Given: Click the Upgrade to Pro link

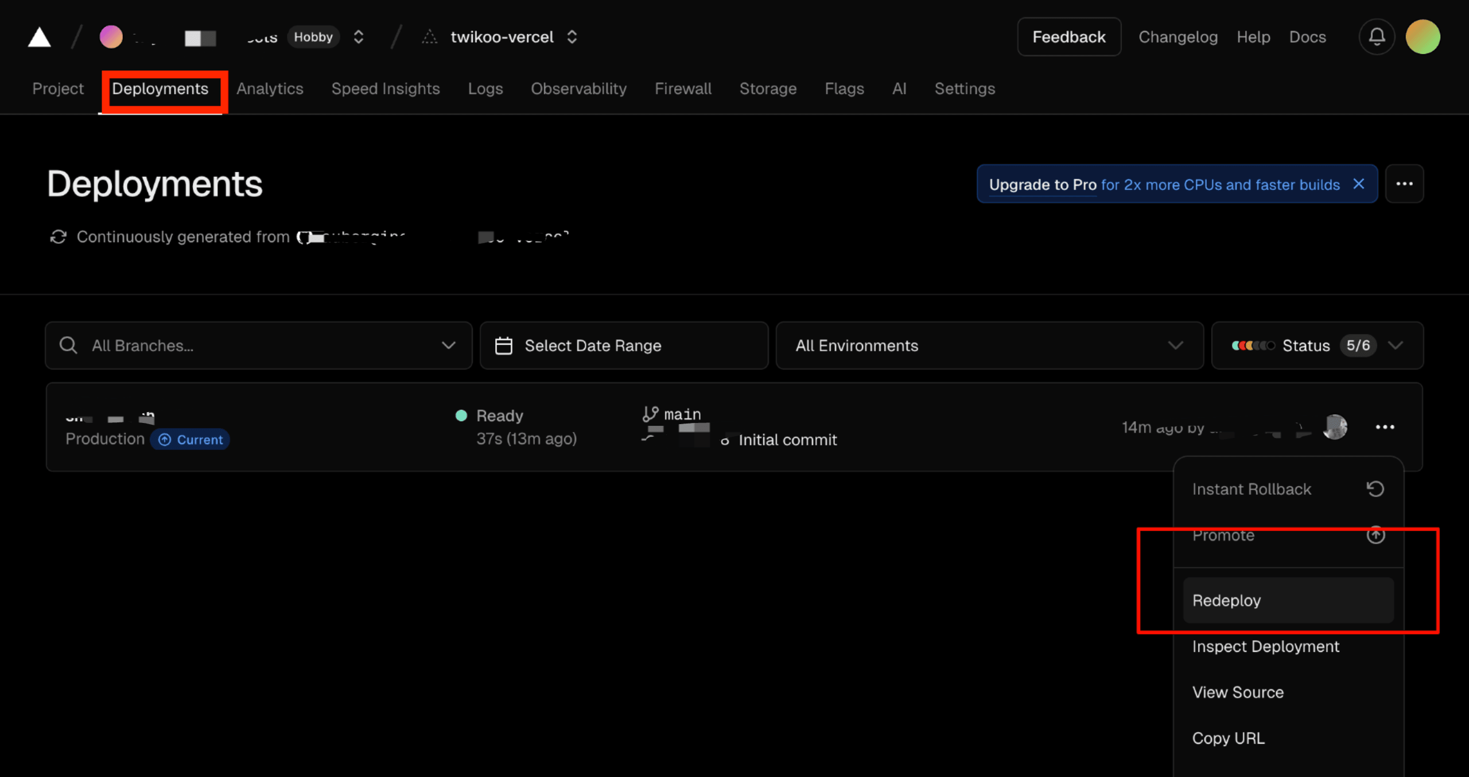Looking at the screenshot, I should pos(1043,185).
